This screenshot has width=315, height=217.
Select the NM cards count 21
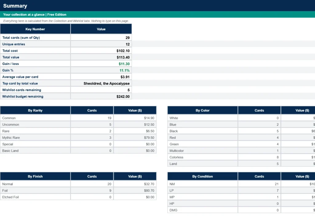259,184
